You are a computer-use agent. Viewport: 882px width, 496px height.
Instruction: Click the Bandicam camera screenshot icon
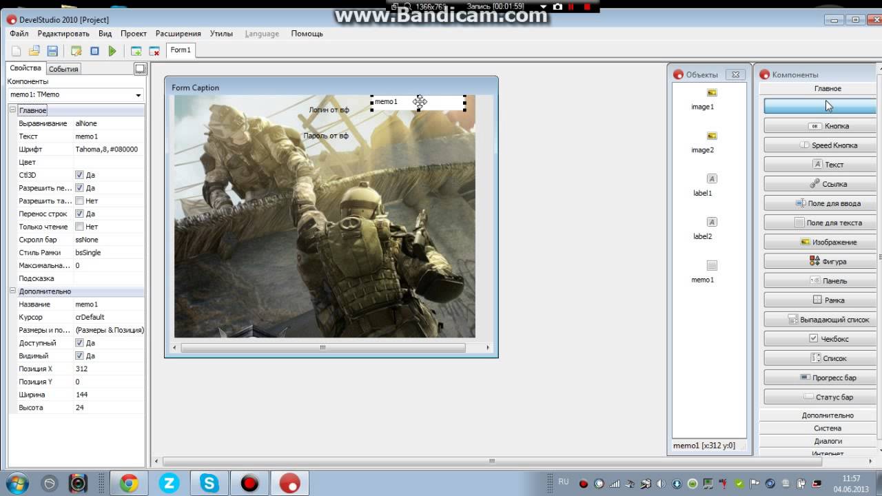557,6
